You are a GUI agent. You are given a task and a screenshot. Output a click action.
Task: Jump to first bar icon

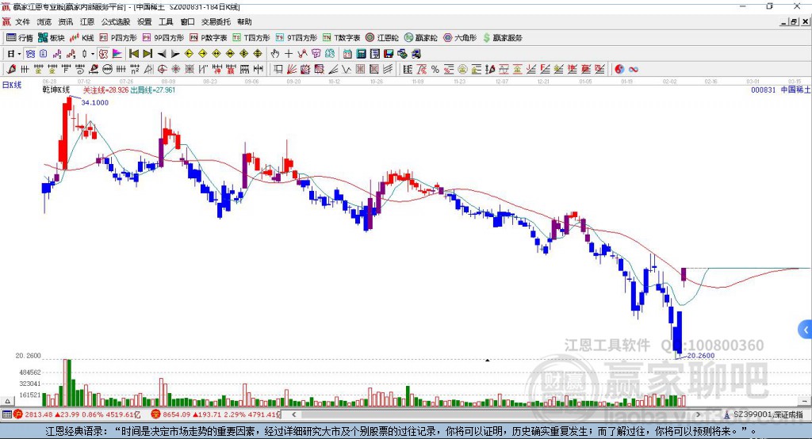click(x=133, y=54)
